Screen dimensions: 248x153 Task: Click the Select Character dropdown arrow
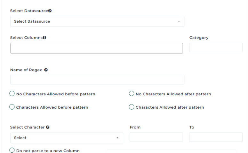(x=117, y=138)
